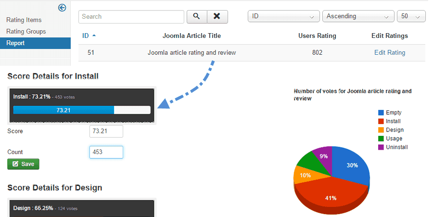Click the orange Design legend swatch

(381, 130)
